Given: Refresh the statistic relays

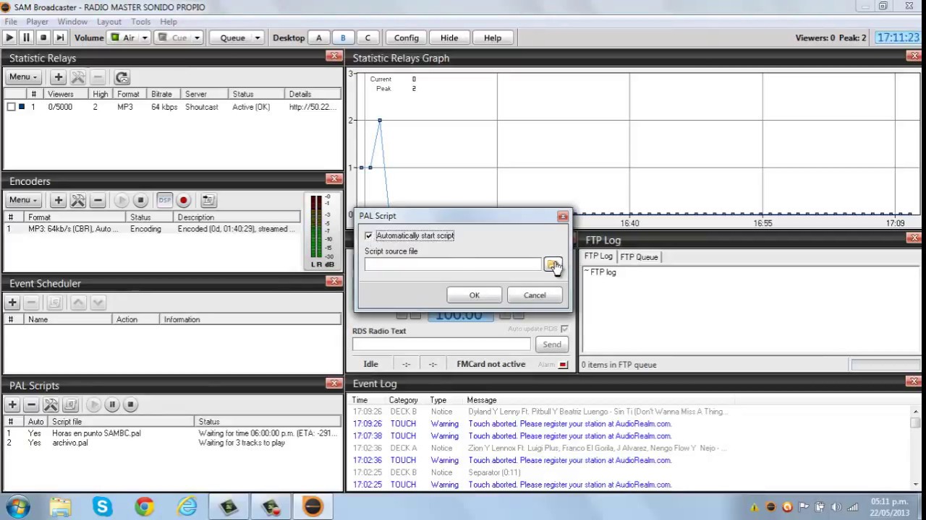Looking at the screenshot, I should (x=122, y=77).
